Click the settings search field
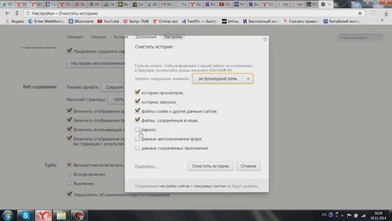Screen dimensions: 392x221 tap(360, 37)
